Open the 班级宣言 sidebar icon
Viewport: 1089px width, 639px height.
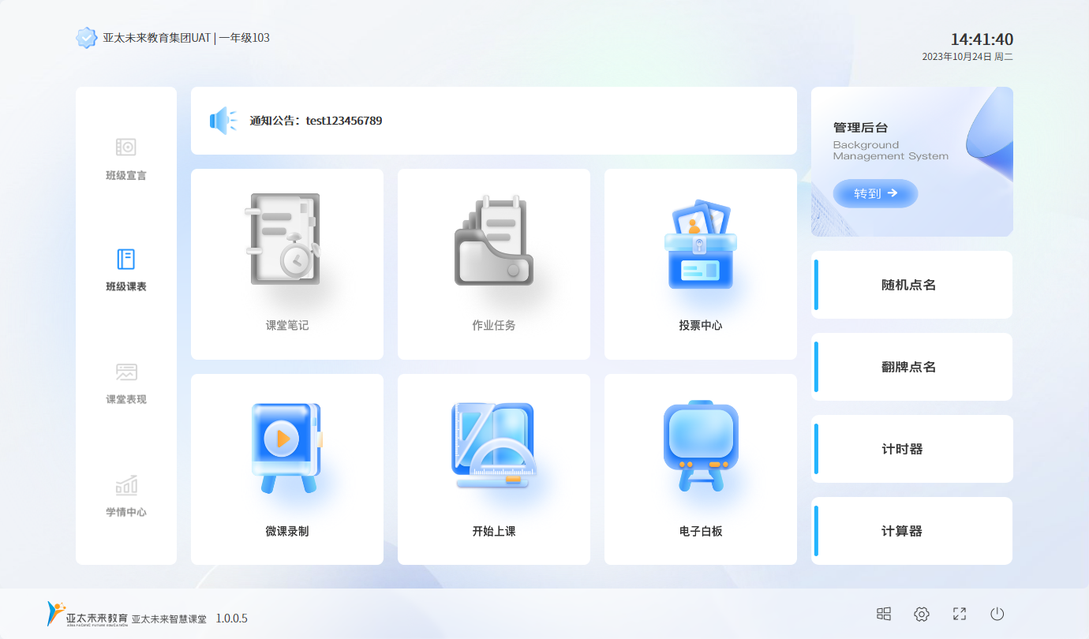(x=126, y=147)
